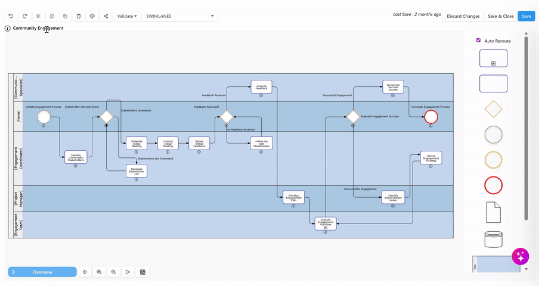This screenshot has height=286, width=539.
Task: Click the trash Delete icon
Action: coord(79,16)
